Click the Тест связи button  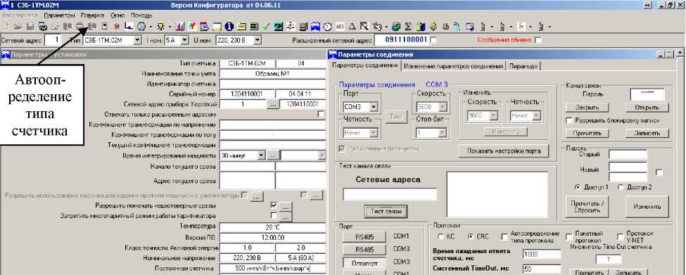coord(386,212)
